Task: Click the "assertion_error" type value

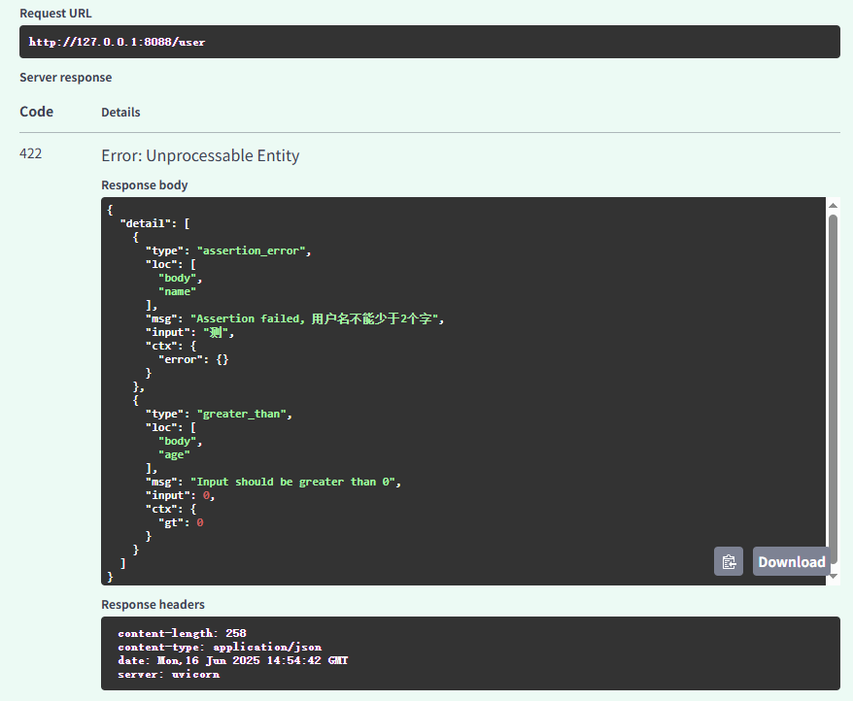Action: [251, 250]
